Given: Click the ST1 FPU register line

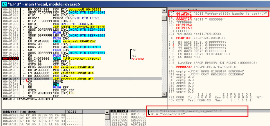Looking at the screenshot, I should pyautogui.click(x=206, y=74).
